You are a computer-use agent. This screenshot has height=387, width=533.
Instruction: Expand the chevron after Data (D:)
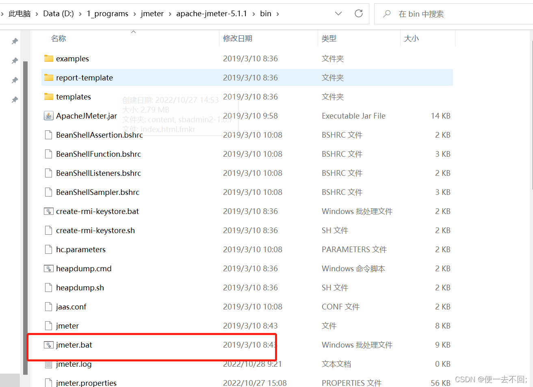click(x=80, y=14)
